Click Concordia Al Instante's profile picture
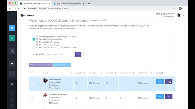 pos(45,95)
